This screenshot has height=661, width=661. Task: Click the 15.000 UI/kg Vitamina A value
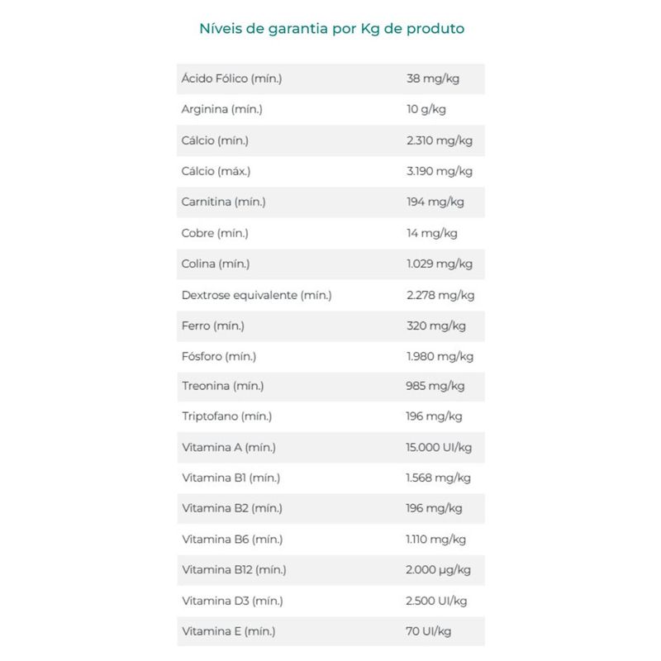tap(439, 447)
